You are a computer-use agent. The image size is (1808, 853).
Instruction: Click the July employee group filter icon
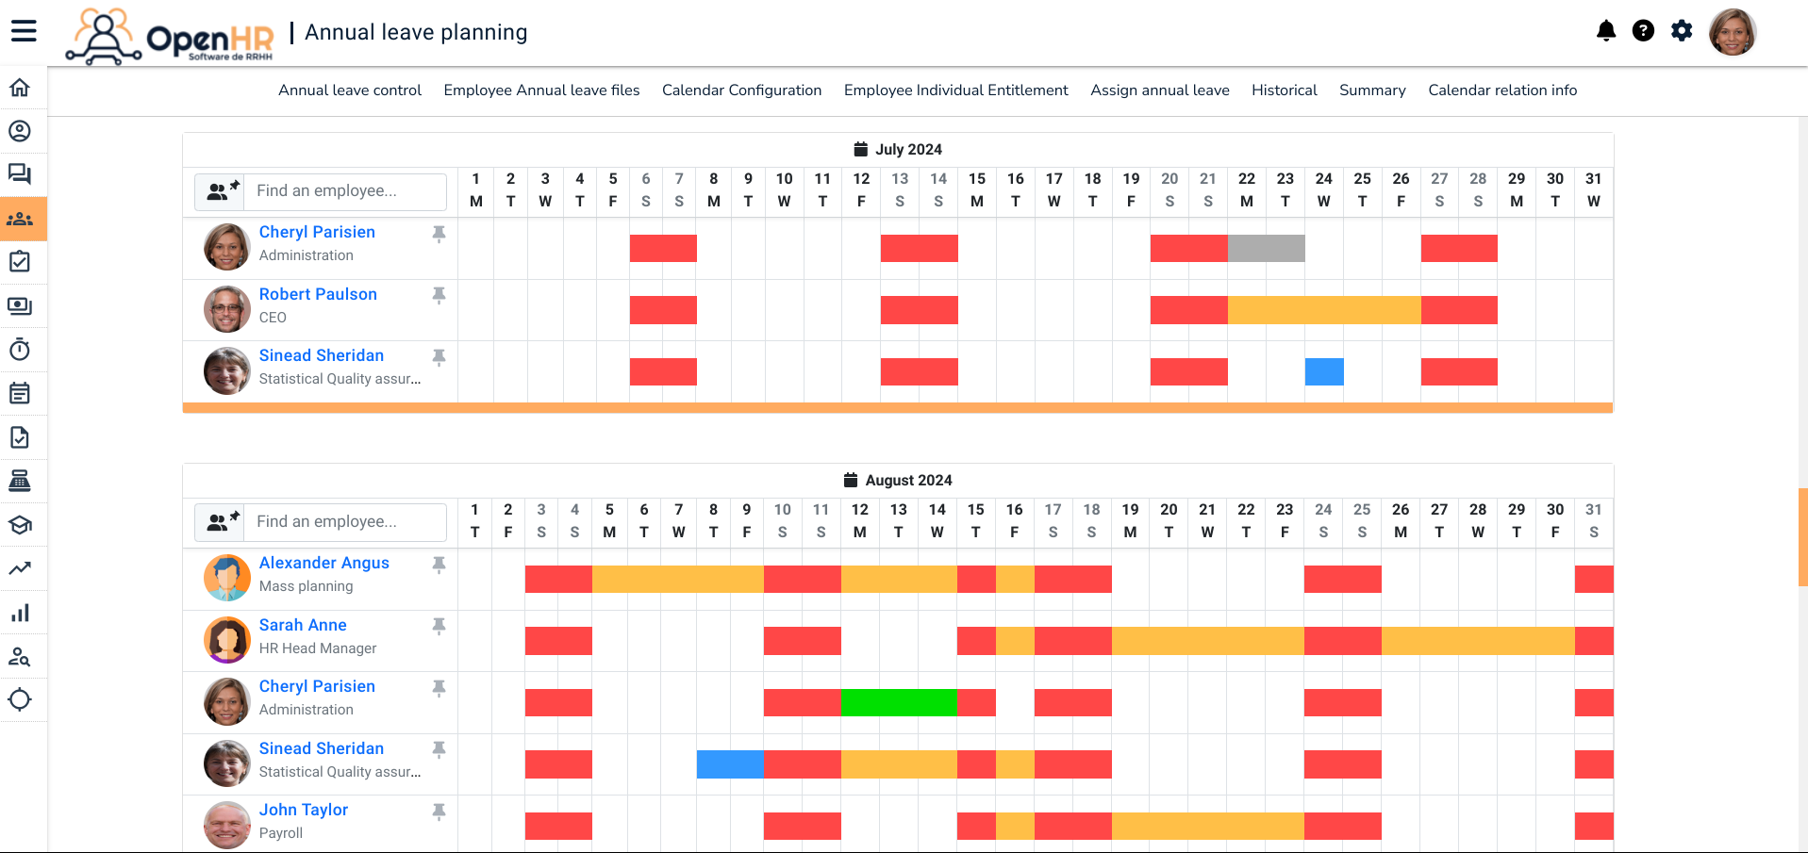click(x=223, y=191)
